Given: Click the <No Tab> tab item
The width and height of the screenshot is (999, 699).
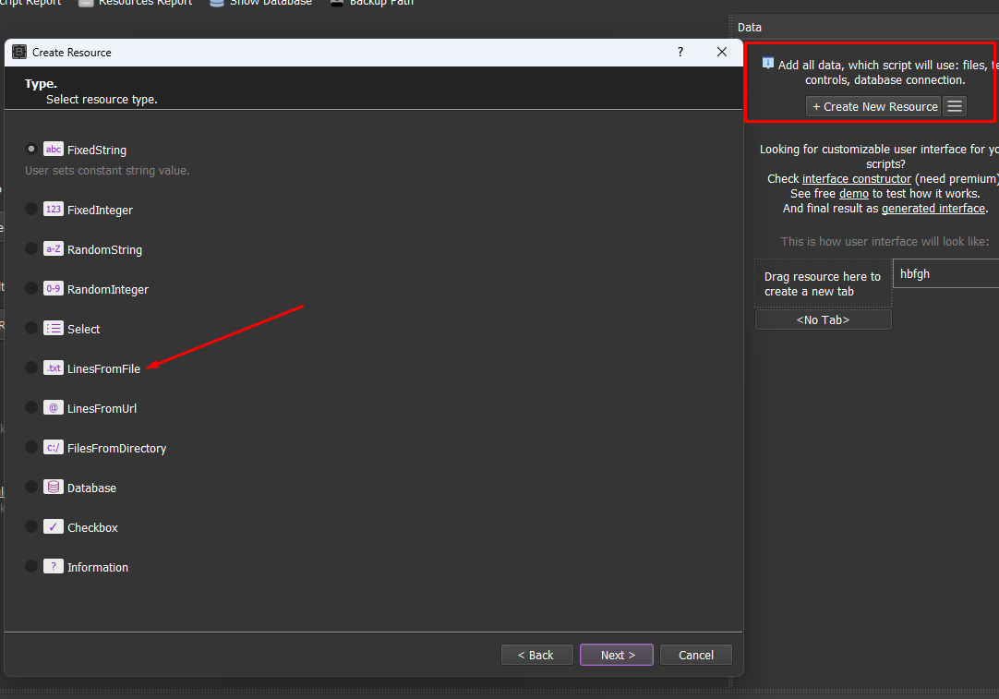Looking at the screenshot, I should (x=823, y=319).
